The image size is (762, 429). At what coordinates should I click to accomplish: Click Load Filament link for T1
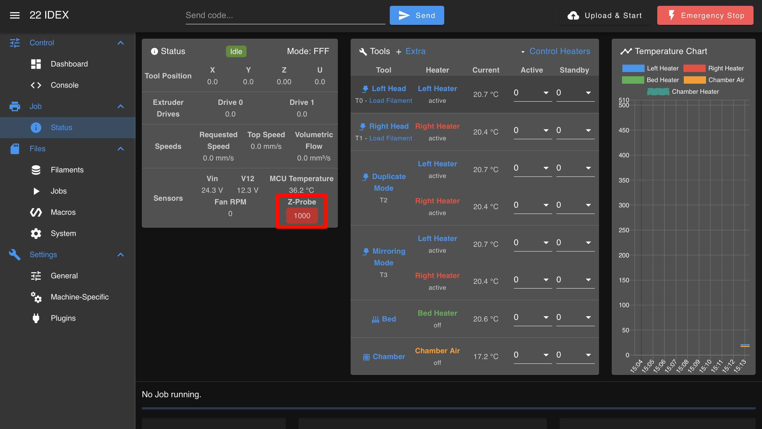(x=391, y=138)
